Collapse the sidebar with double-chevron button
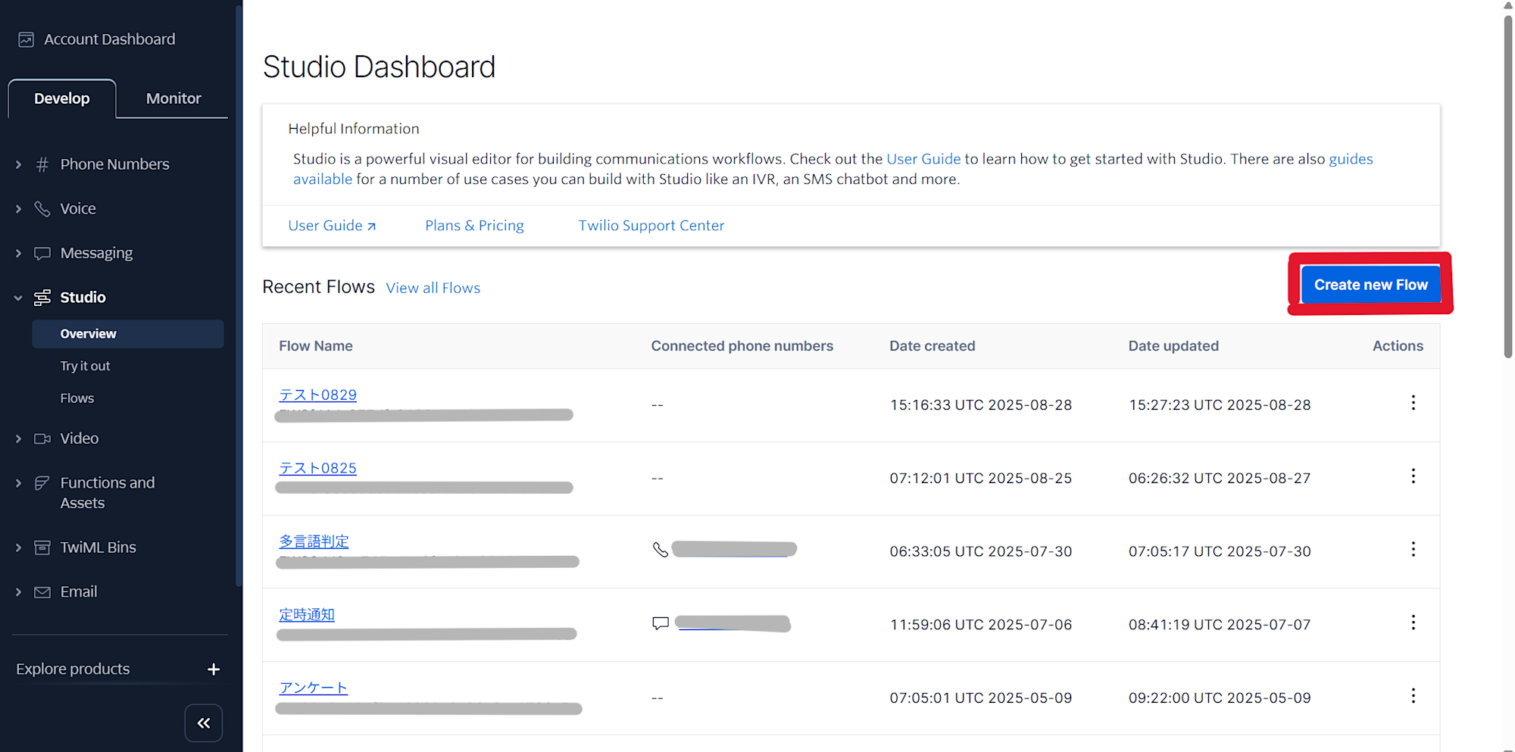Screen dimensions: 1515x752 [x=204, y=723]
